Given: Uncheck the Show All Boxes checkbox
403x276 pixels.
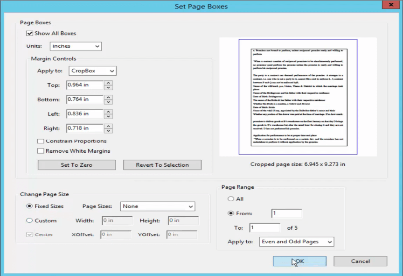Looking at the screenshot, I should 30,34.
